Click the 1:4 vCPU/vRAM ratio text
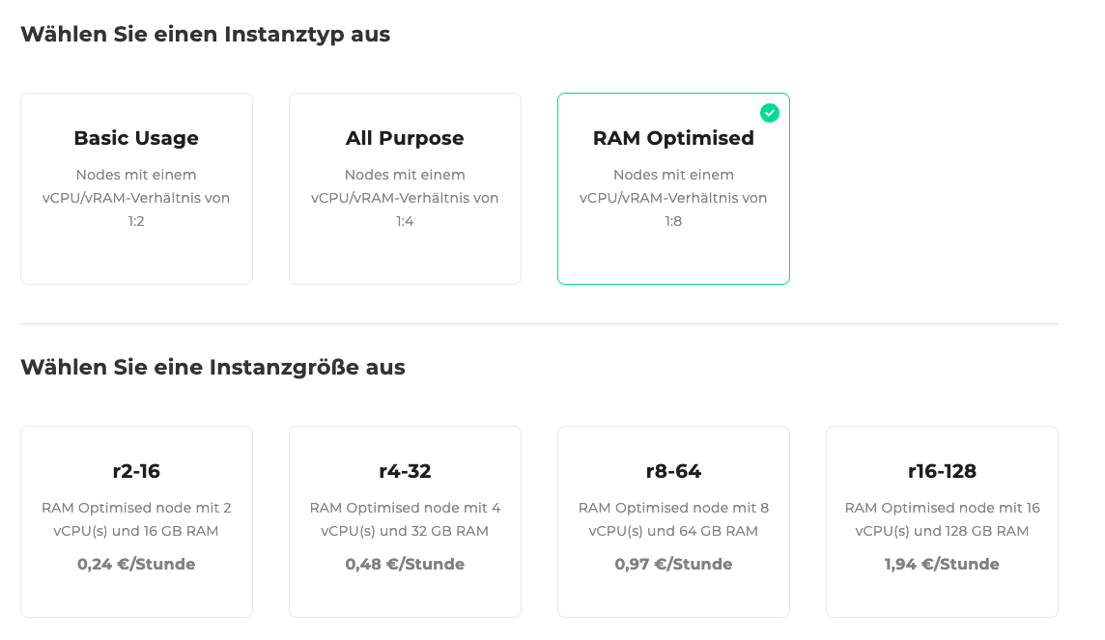Image resolution: width=1105 pixels, height=640 pixels. coord(405,219)
